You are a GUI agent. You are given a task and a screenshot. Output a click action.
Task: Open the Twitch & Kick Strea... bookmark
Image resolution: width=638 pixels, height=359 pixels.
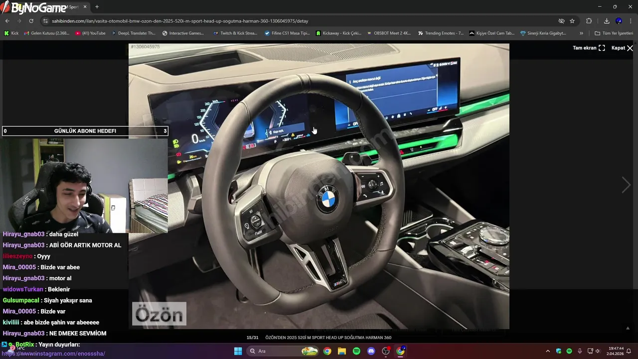[235, 33]
